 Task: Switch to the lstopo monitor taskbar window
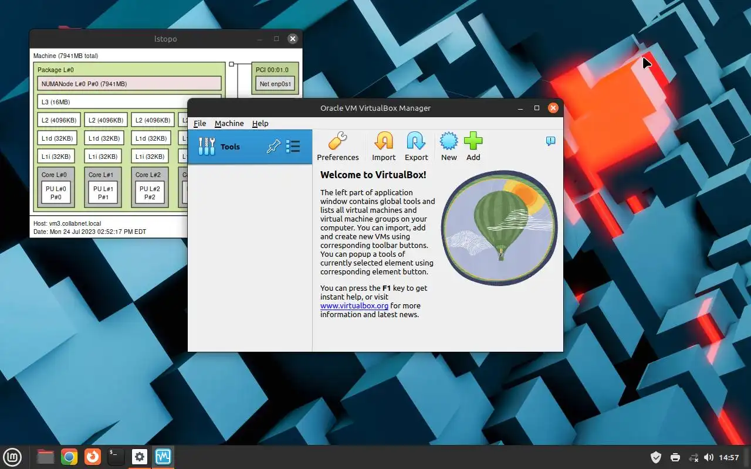[x=163, y=457]
